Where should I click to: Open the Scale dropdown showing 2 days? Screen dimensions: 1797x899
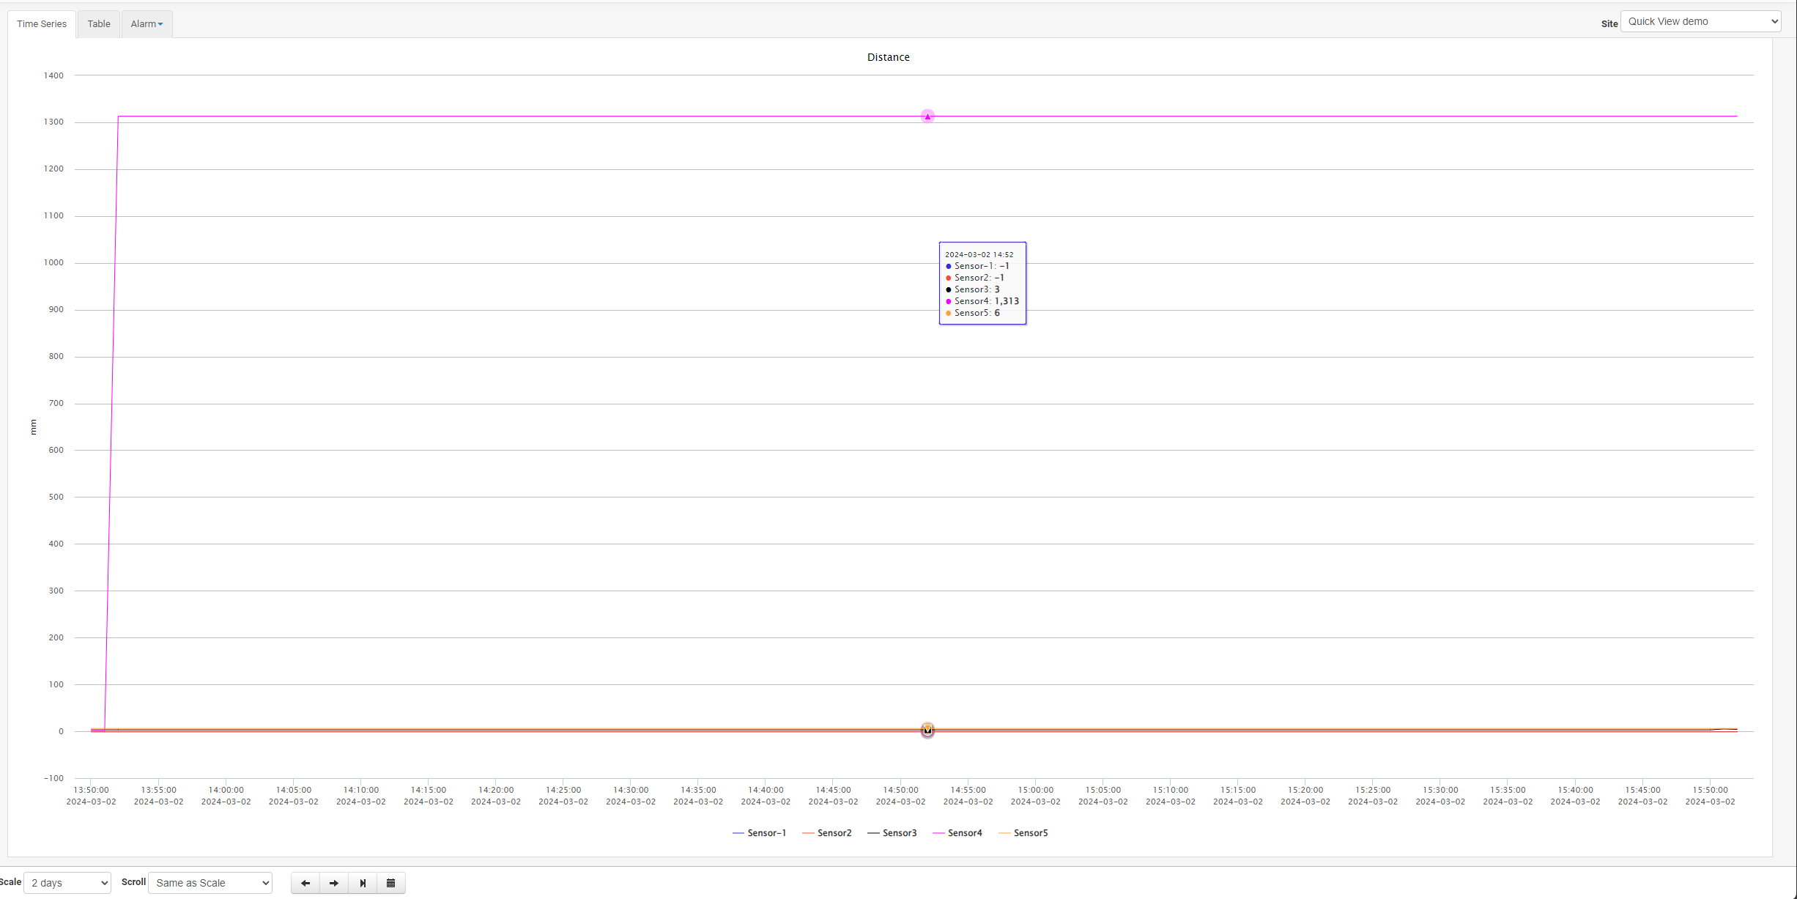[x=67, y=883]
